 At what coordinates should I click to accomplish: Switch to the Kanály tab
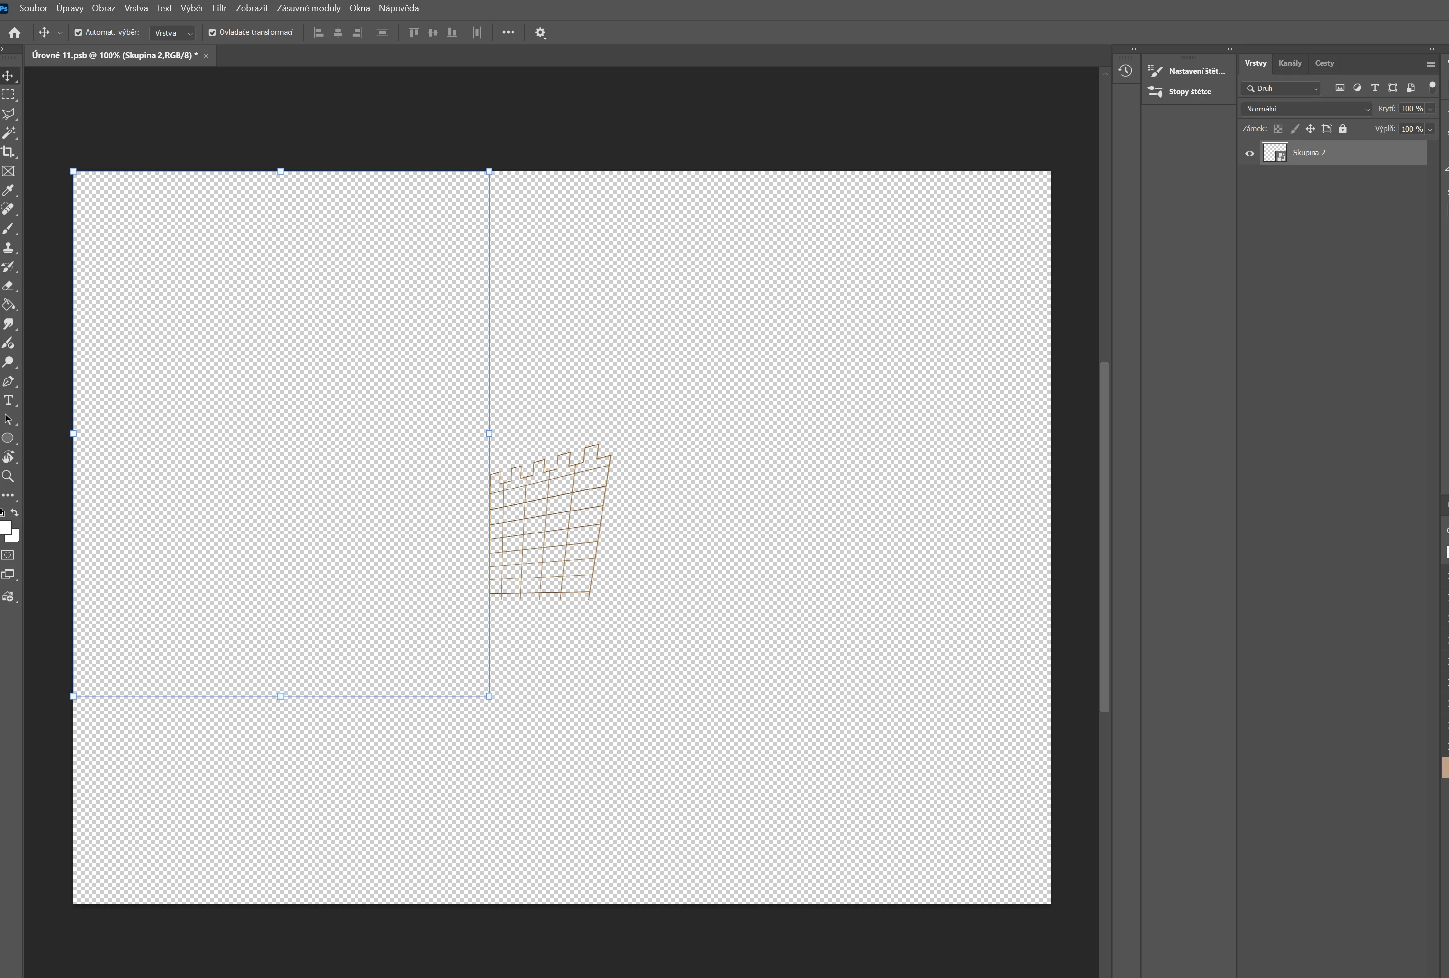(1290, 63)
